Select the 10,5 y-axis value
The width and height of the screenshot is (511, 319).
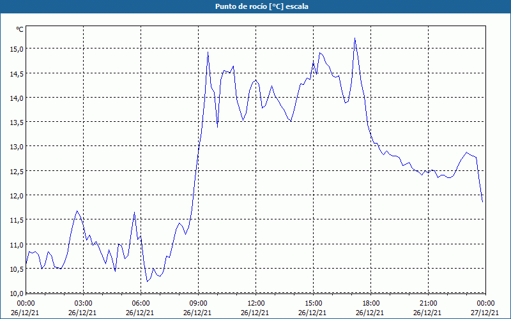(17, 269)
